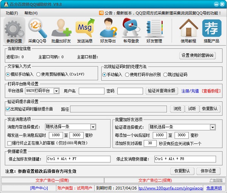Click 设置使用的营销QQ button
The width and height of the screenshot is (227, 193).
pos(197,56)
